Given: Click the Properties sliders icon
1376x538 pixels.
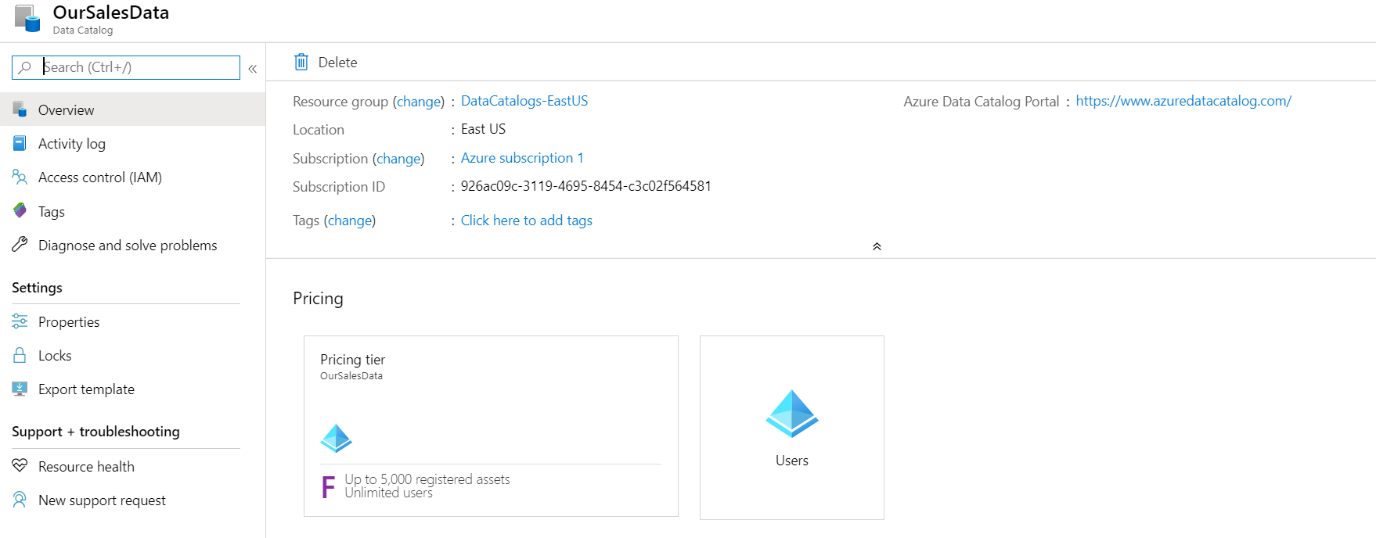Looking at the screenshot, I should click(20, 321).
